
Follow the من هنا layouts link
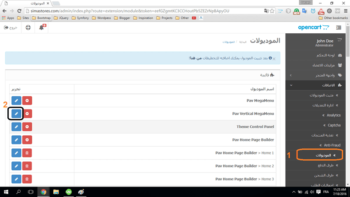pos(196,58)
